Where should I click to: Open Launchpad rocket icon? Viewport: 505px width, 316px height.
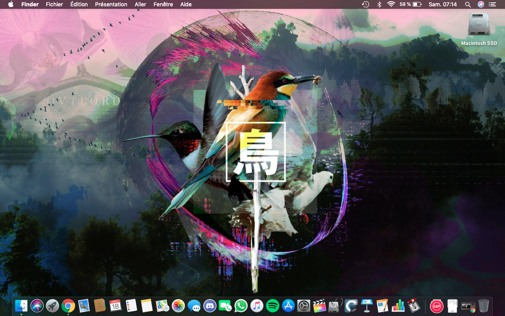click(x=52, y=305)
